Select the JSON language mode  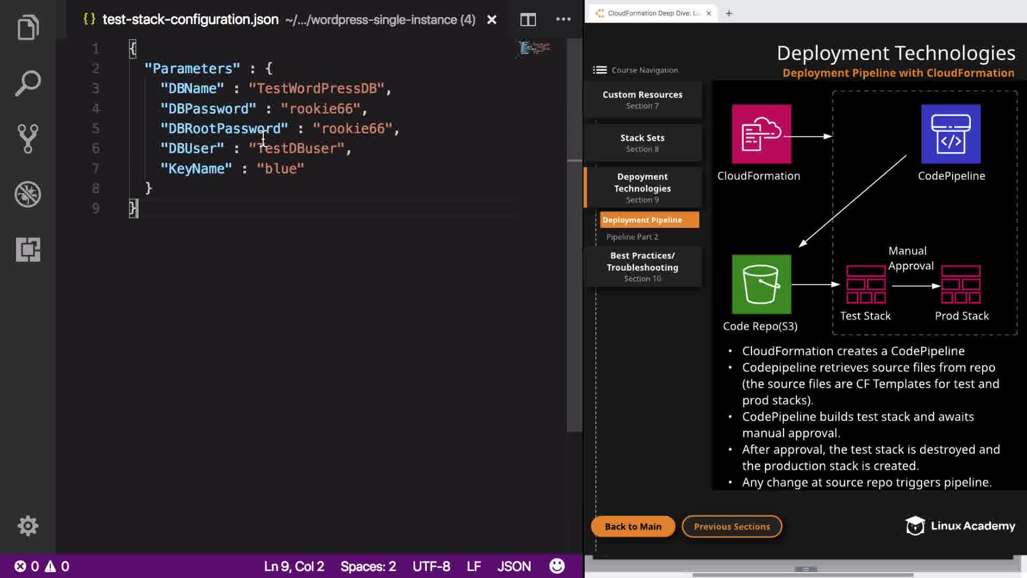tap(514, 566)
